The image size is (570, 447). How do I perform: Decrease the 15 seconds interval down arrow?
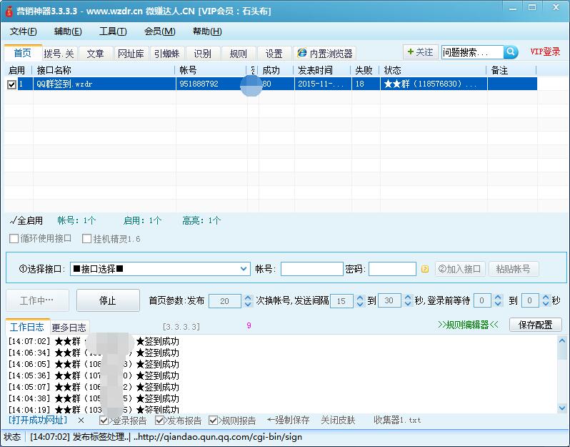(x=360, y=304)
